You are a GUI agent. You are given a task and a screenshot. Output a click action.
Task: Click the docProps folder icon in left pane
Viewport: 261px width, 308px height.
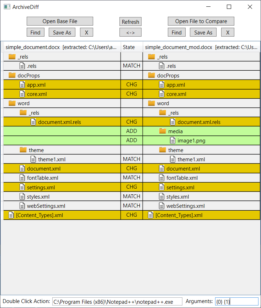[x=12, y=75]
